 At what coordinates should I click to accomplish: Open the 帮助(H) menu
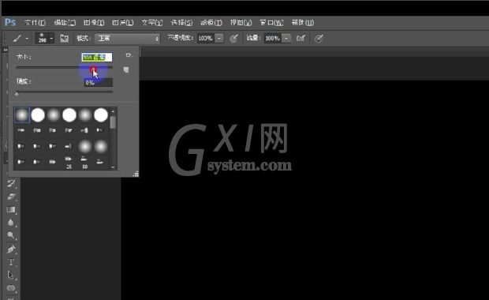[x=303, y=22]
